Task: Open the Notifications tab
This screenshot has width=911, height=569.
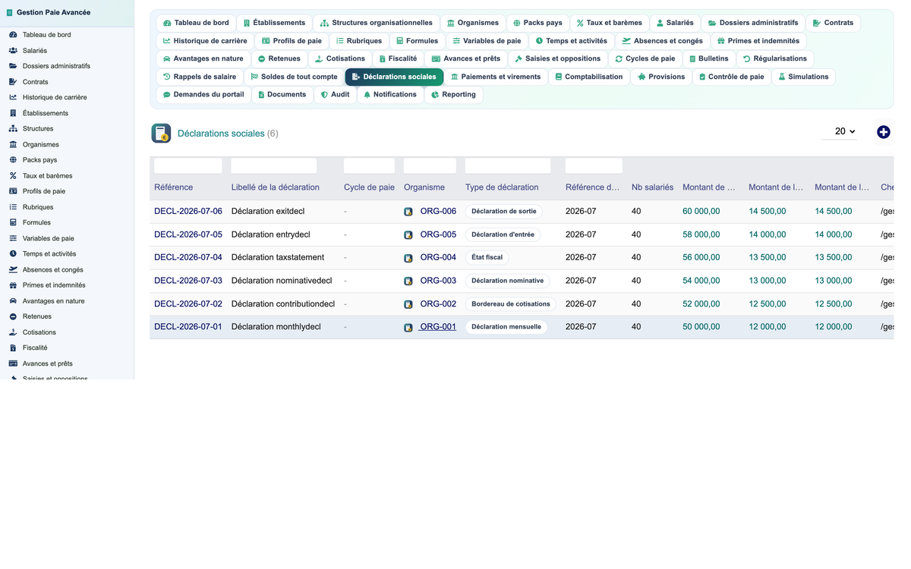Action: (389, 95)
